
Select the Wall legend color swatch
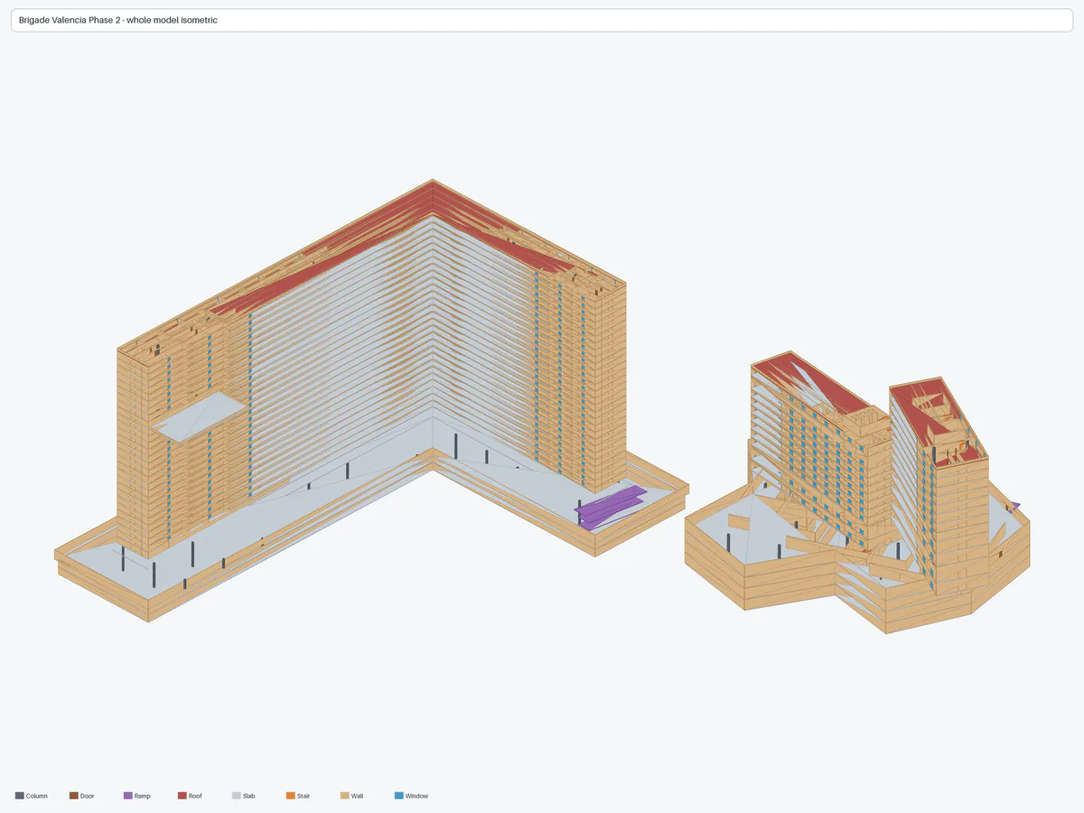pos(345,796)
